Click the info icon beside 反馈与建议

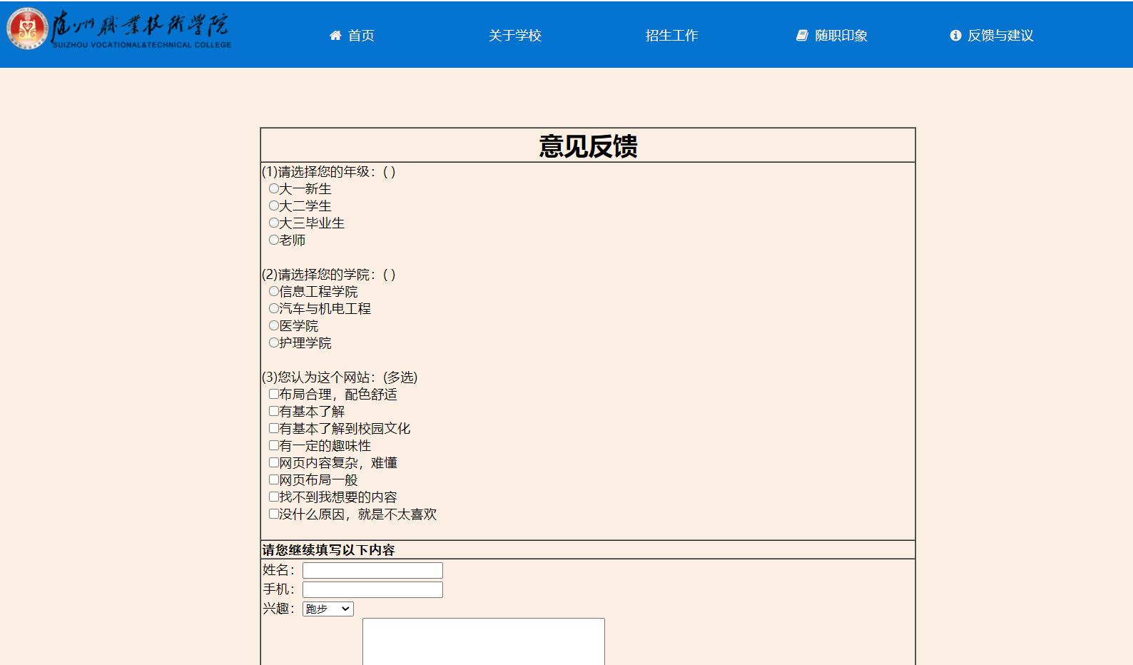[x=955, y=36]
